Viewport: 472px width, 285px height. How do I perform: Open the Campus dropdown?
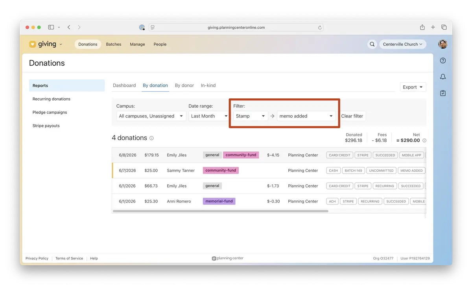point(151,116)
